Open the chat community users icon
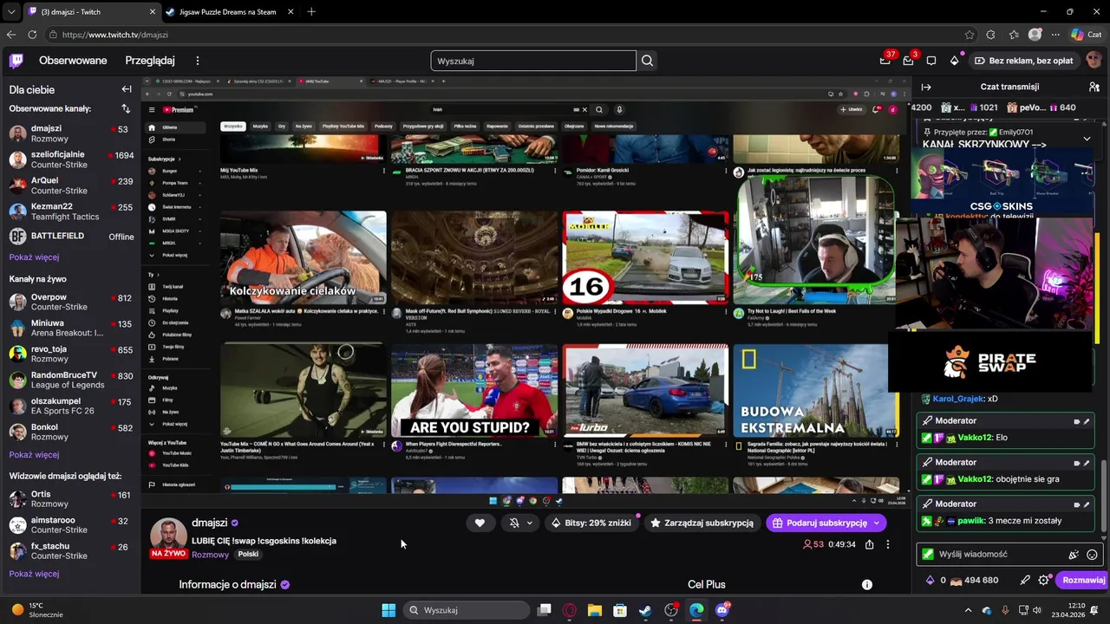This screenshot has width=1110, height=624. [1094, 87]
